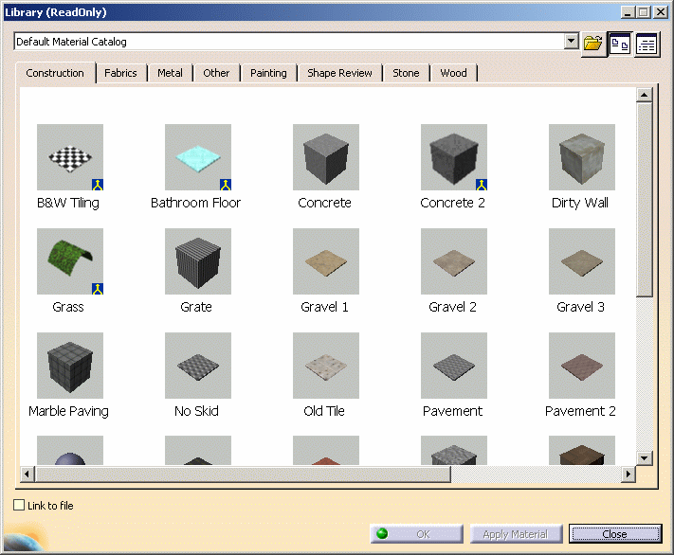Click the OK button

[x=416, y=534]
